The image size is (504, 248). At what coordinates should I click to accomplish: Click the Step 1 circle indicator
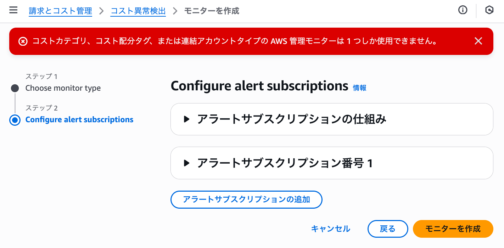(15, 88)
